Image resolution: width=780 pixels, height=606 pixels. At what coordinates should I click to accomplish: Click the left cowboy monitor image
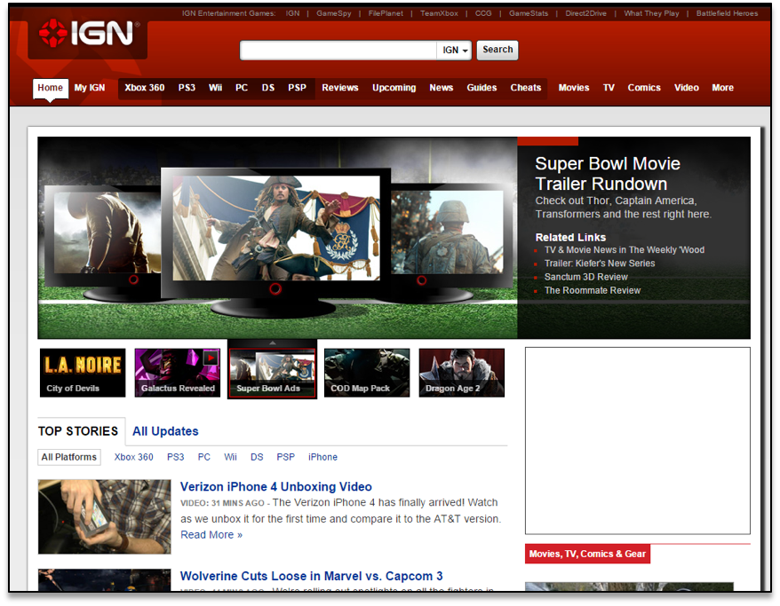(x=107, y=232)
